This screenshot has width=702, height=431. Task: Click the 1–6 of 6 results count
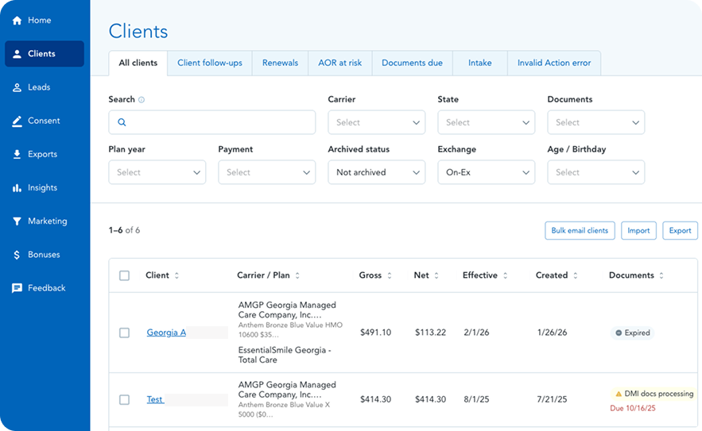(124, 230)
